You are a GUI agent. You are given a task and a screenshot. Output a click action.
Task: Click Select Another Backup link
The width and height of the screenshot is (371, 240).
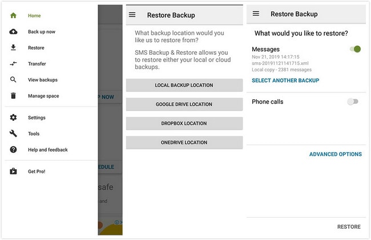[x=285, y=80]
